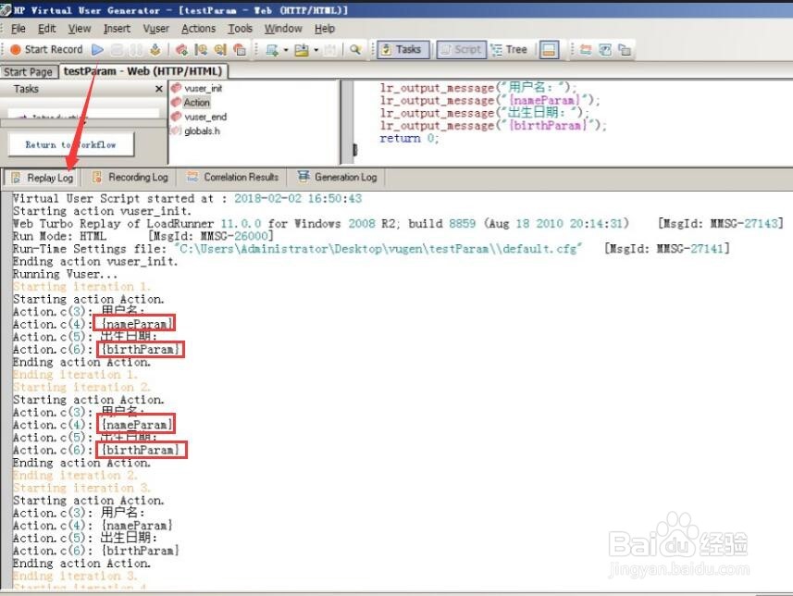Image resolution: width=793 pixels, height=596 pixels.
Task: Click the 'return 0;' line in editor
Action: coord(409,138)
